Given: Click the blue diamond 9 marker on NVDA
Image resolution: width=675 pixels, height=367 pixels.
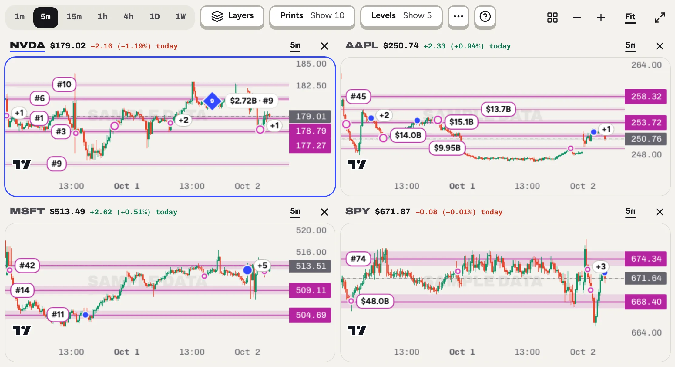Looking at the screenshot, I should (212, 101).
